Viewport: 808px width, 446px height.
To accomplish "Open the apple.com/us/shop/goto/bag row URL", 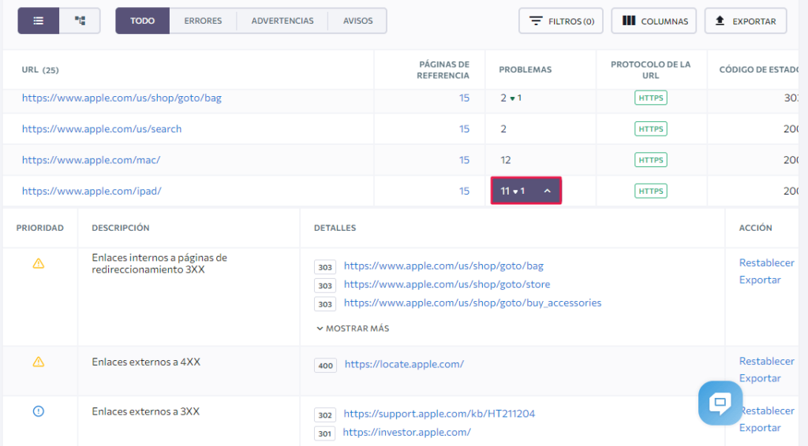I will [122, 98].
